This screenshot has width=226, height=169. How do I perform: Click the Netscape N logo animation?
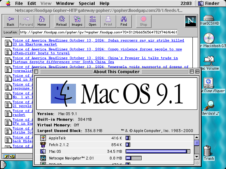click(191, 21)
